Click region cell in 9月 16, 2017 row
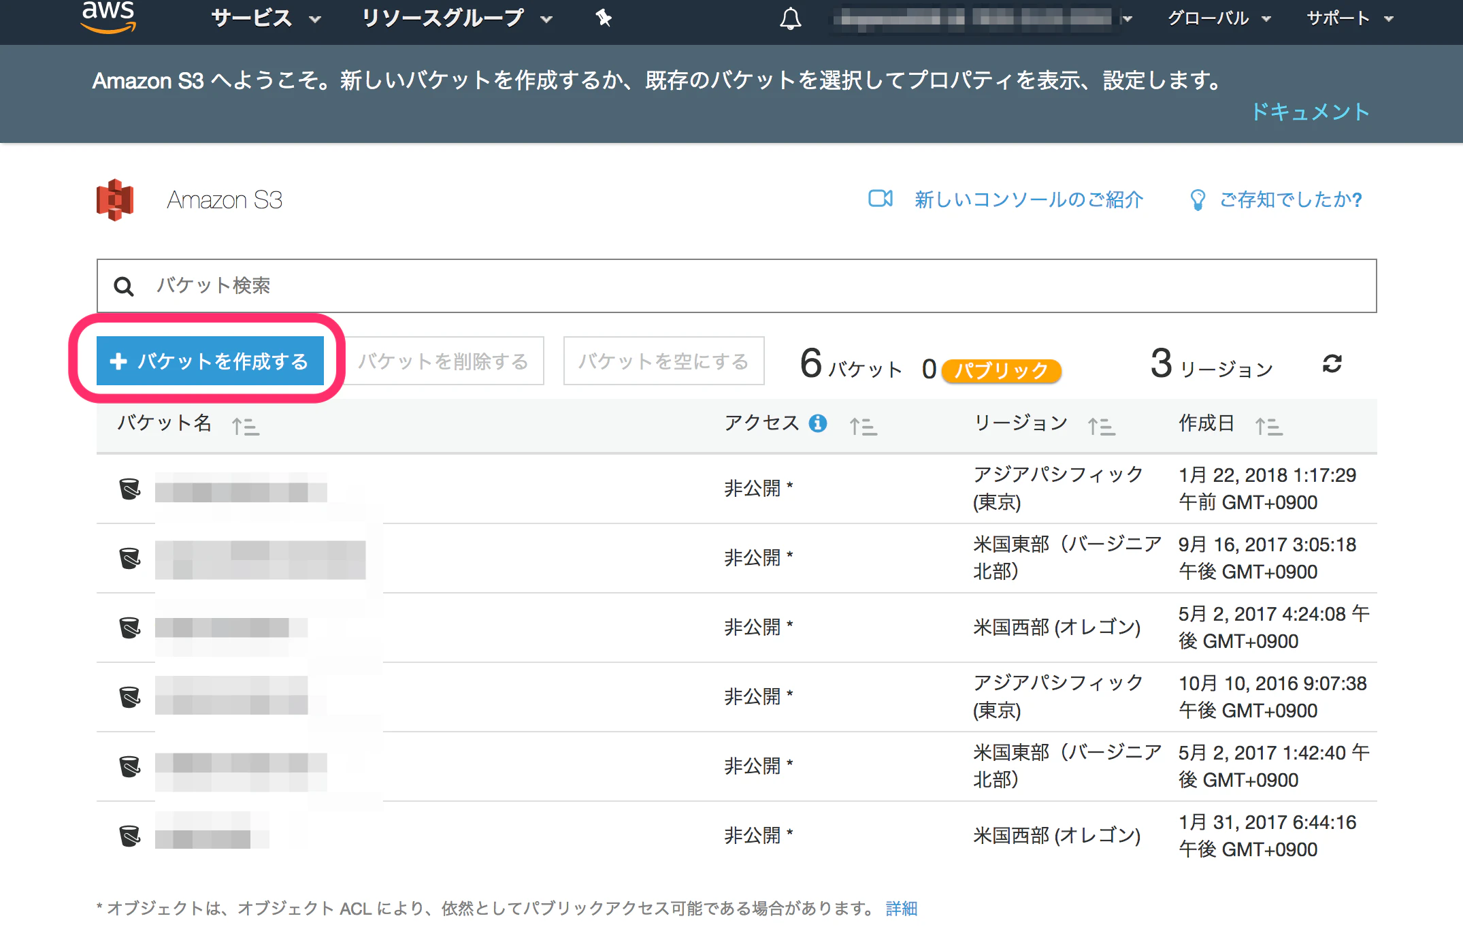The height and width of the screenshot is (927, 1463). [1067, 557]
